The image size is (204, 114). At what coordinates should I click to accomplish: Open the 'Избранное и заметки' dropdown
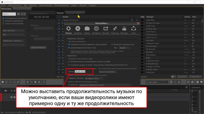[x=14, y=41]
